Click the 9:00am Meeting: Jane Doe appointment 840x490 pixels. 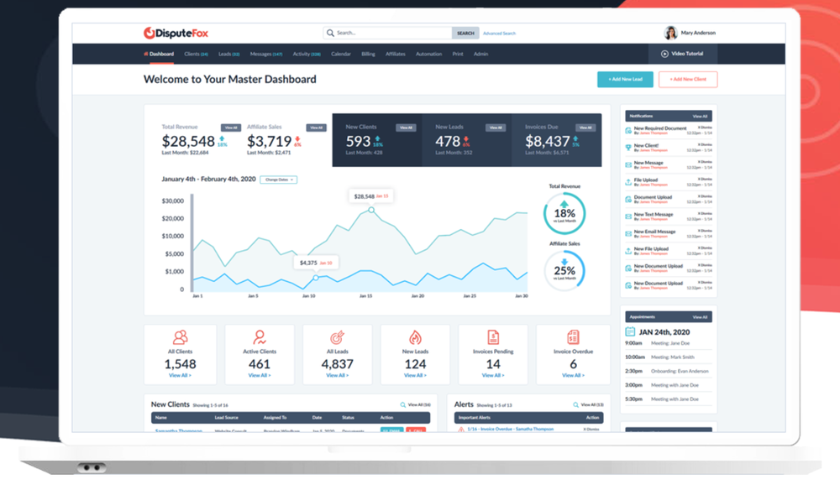(669, 343)
